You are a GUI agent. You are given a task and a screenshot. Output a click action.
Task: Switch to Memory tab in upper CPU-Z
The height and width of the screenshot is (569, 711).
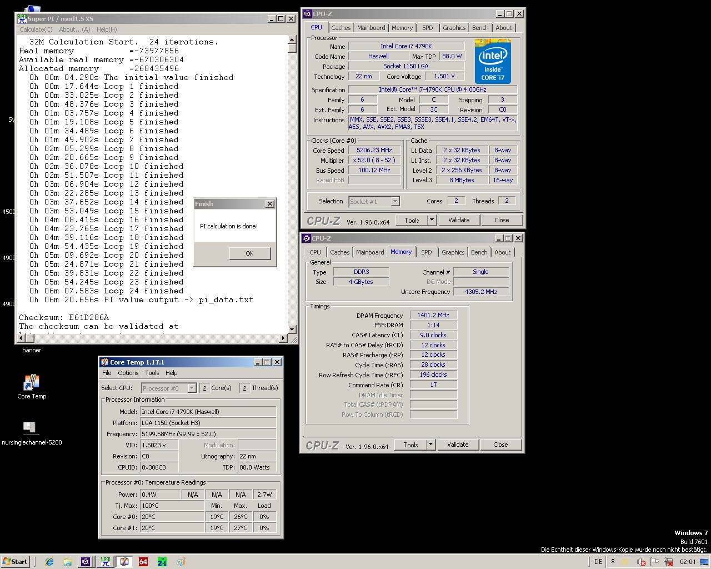click(x=402, y=28)
